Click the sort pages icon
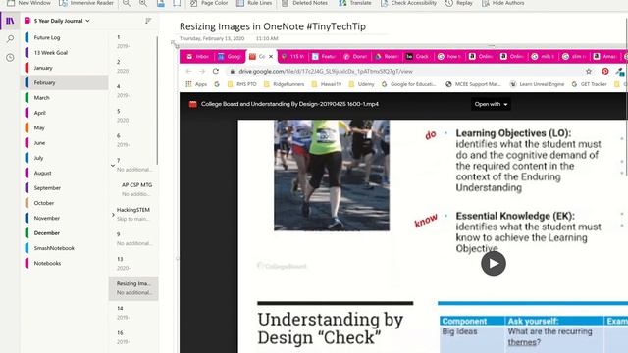Image resolution: width=628 pixels, height=353 pixels. coord(148,21)
